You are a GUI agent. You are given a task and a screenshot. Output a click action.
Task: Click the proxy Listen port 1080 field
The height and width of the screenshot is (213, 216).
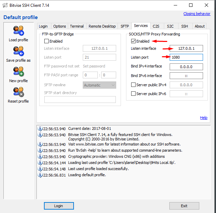(x=186, y=57)
